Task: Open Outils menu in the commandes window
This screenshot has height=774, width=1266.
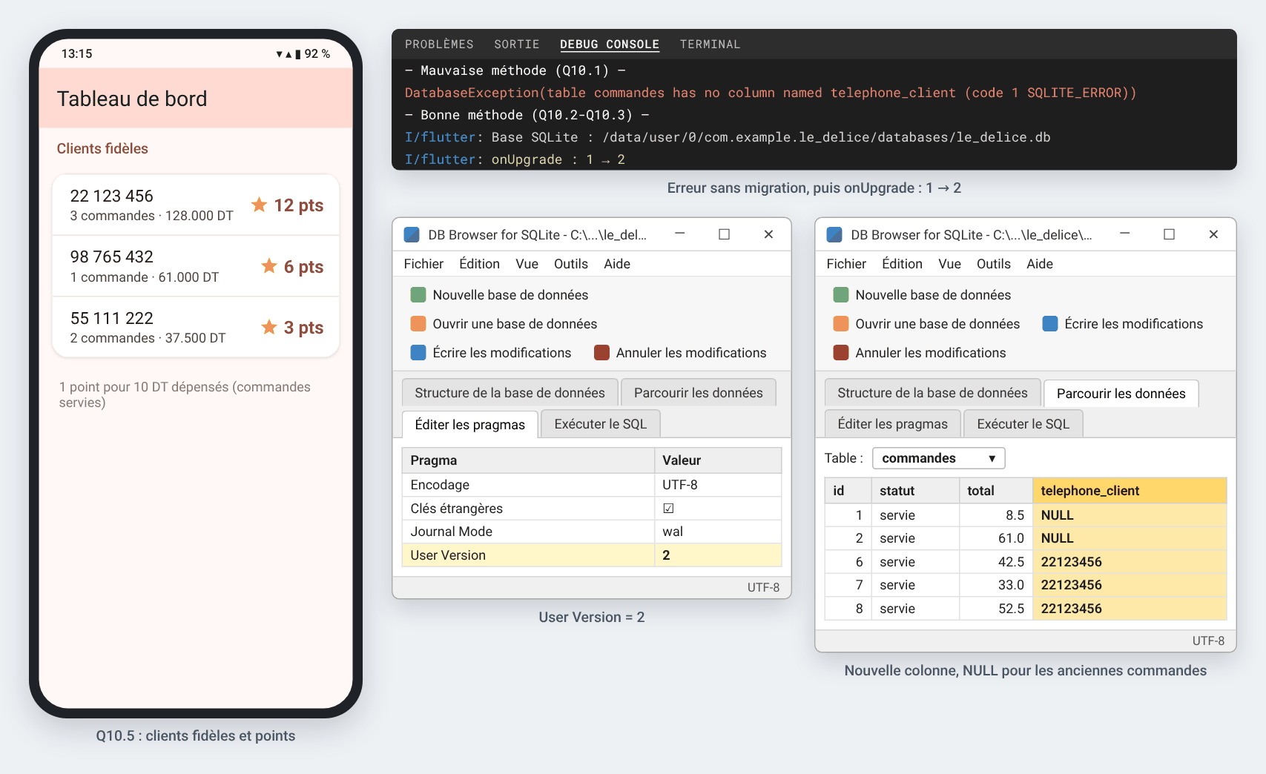Action: [x=993, y=264]
